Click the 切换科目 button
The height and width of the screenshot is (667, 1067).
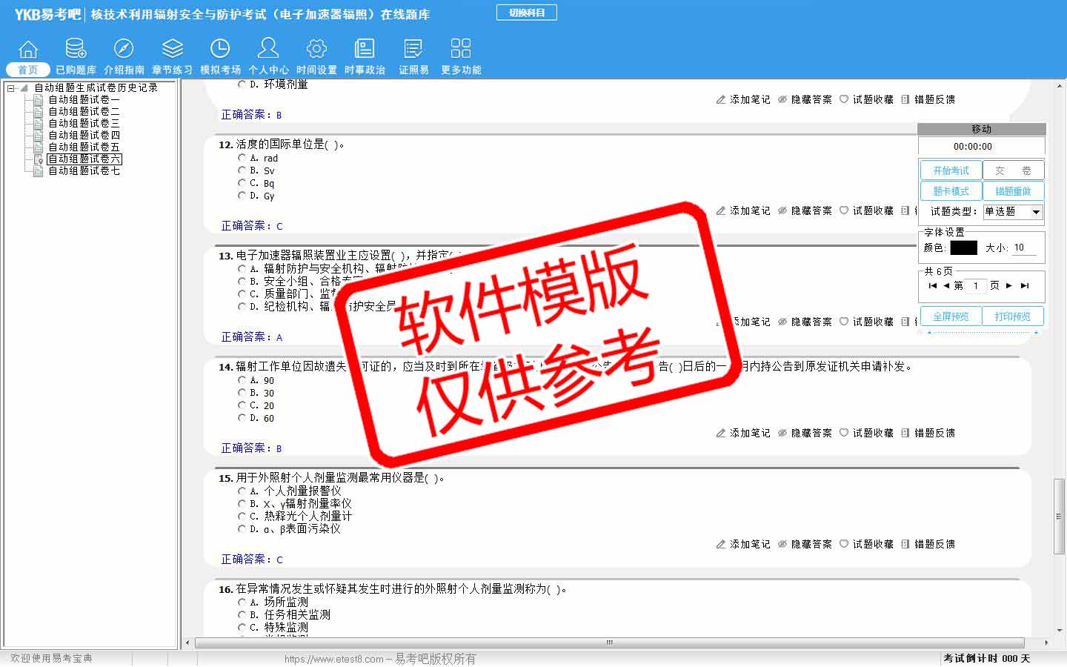[527, 13]
